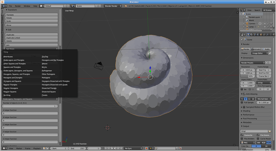Click the Audio render button
Image resolution: width=276 pixels, height=151 pixels.
(x=266, y=49)
